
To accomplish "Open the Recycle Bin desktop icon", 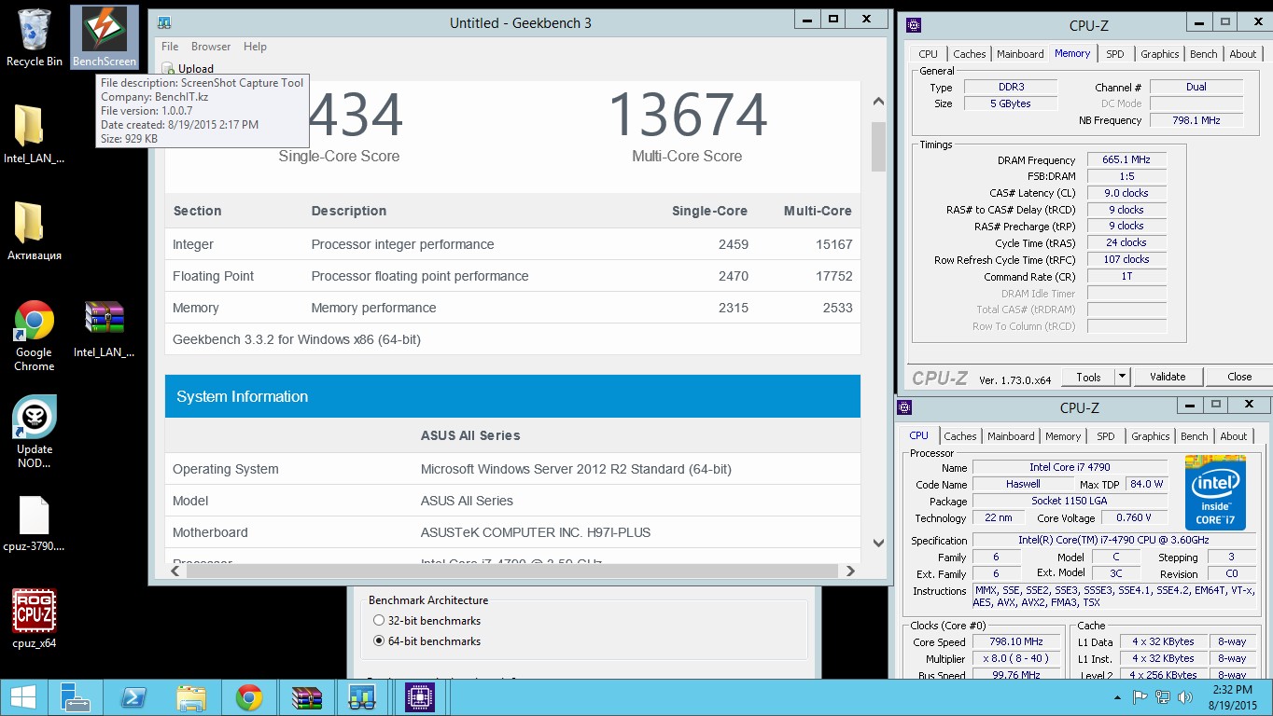I will point(35,37).
